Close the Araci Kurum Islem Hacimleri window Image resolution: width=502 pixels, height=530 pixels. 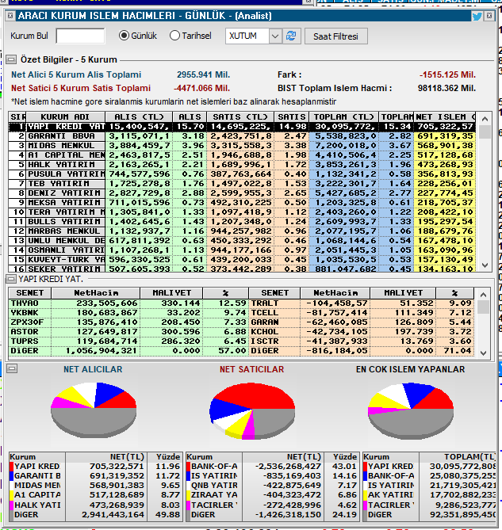[x=489, y=16]
